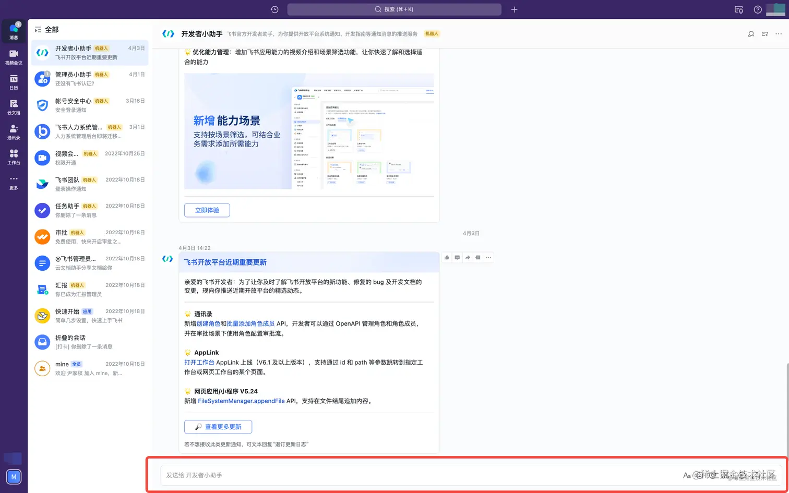The width and height of the screenshot is (789, 493).
Task: Click the plus icon beside the search bar
Action: (514, 9)
